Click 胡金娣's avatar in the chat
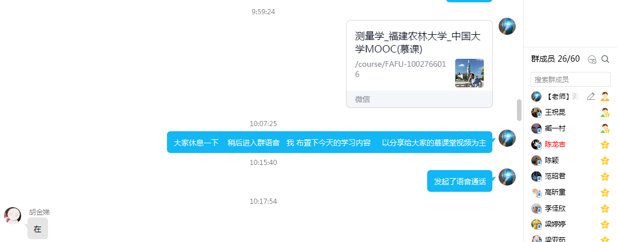Viewport: 617px width, 242px height. tap(13, 215)
